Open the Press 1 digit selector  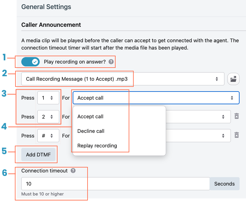tap(48, 98)
